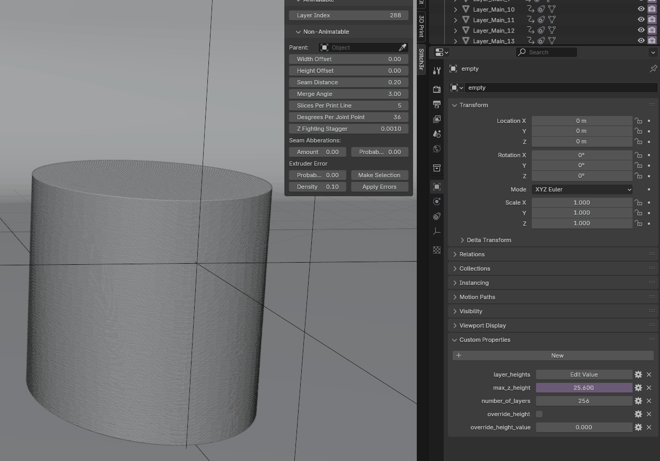Open the rotation Mode XYZ Euler dropdown

(x=582, y=189)
